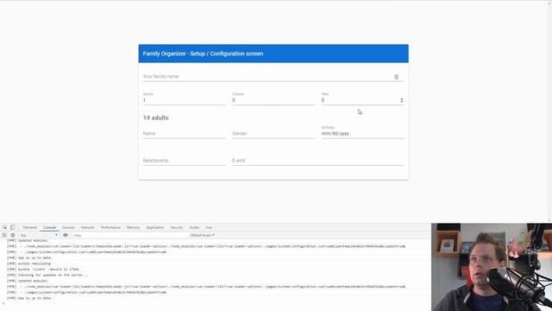This screenshot has width=552, height=311.
Task: Click the '1# adults' section heading
Action: click(156, 117)
